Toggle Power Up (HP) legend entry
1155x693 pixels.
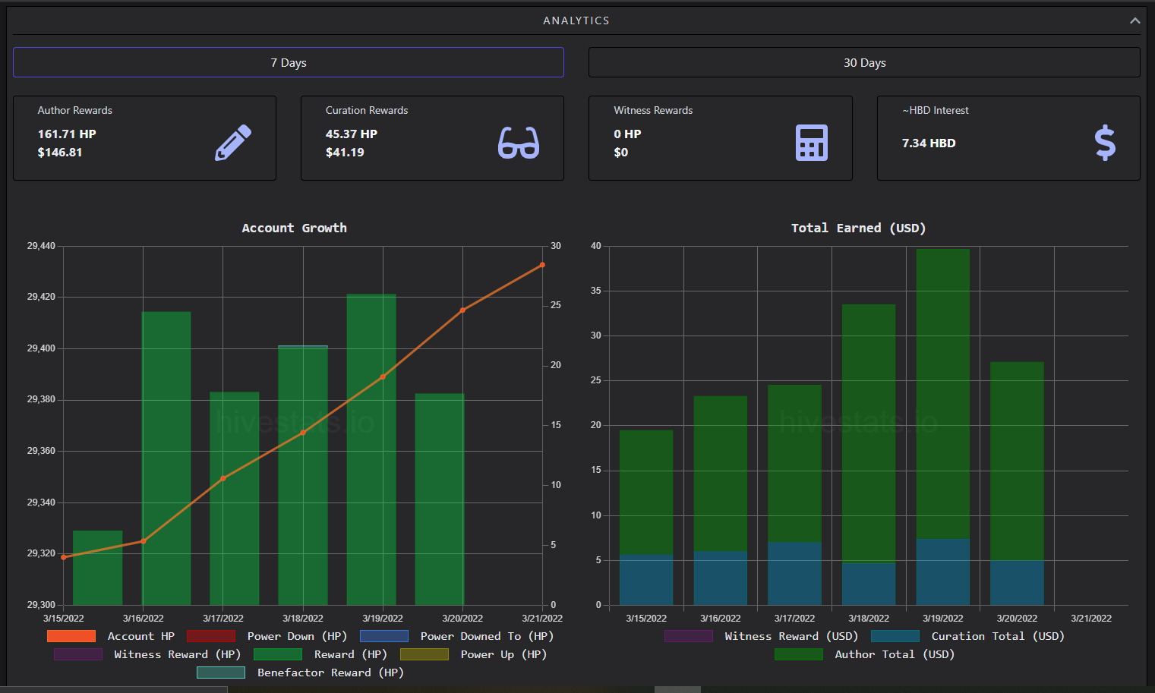(474, 654)
